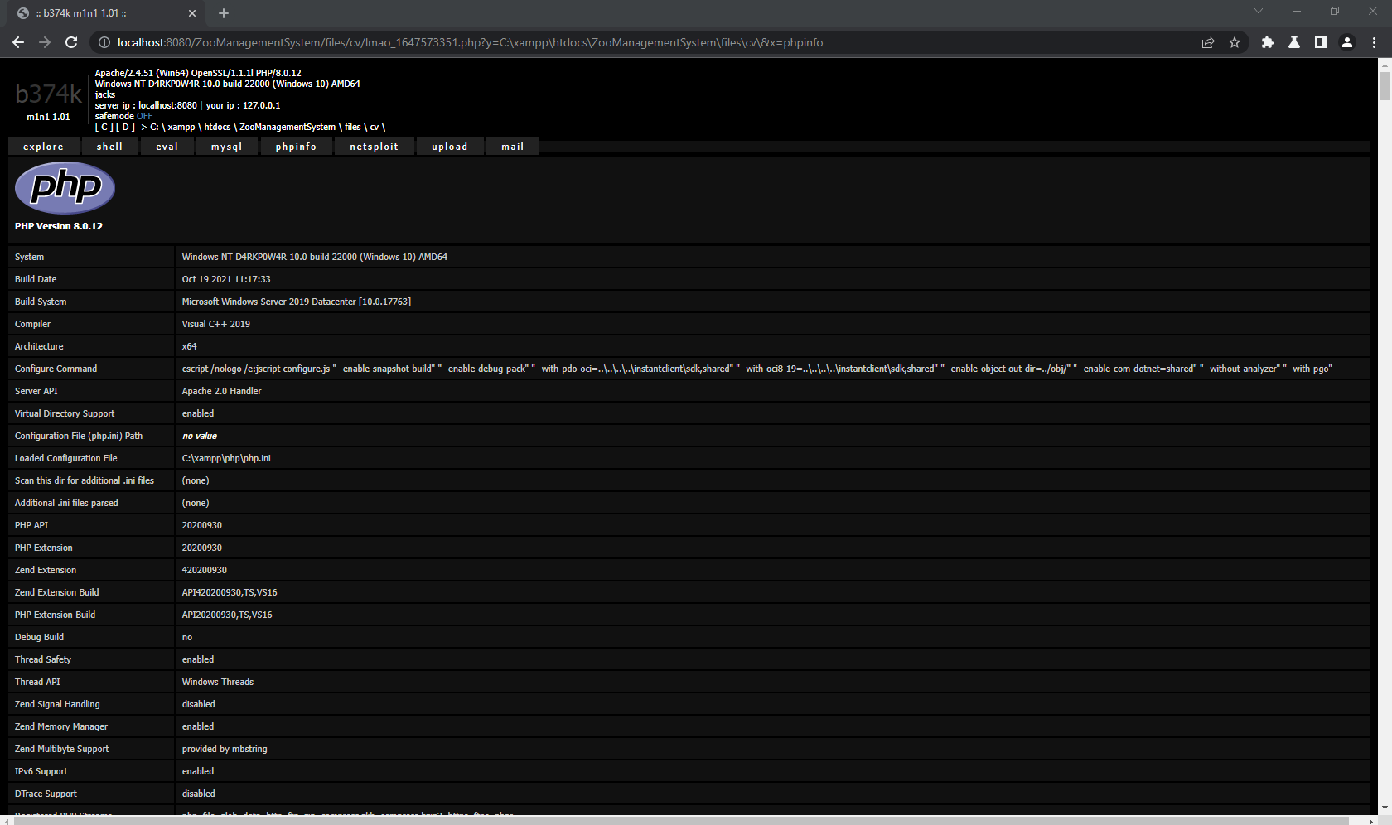Screen dimensions: 1392x825
Task: Select 'PHP Extension Build' row label
Action: pyautogui.click(x=55, y=615)
